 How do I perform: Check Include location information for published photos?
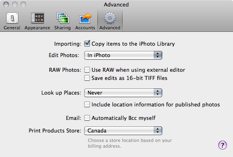[87, 104]
